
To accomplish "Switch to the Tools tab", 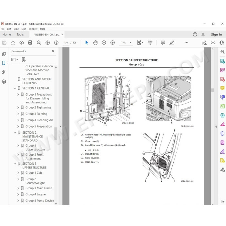I will tap(20, 35).
